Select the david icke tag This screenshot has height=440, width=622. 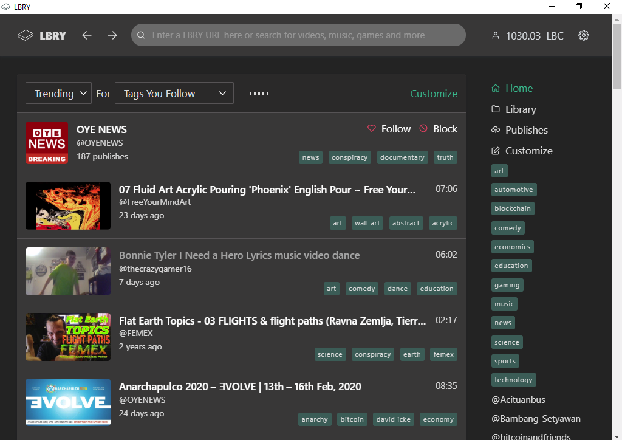pos(394,419)
